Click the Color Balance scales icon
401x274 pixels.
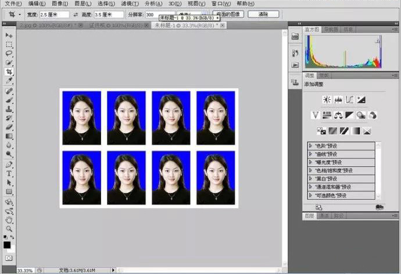point(338,115)
